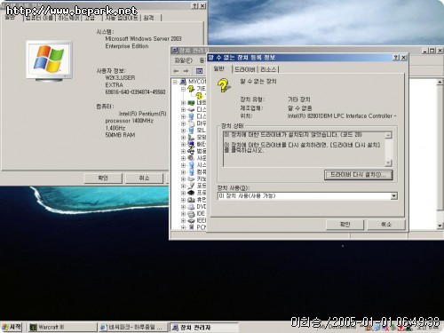Click the mouse device icon beside 마우
The image size is (444, 333).
[191, 123]
